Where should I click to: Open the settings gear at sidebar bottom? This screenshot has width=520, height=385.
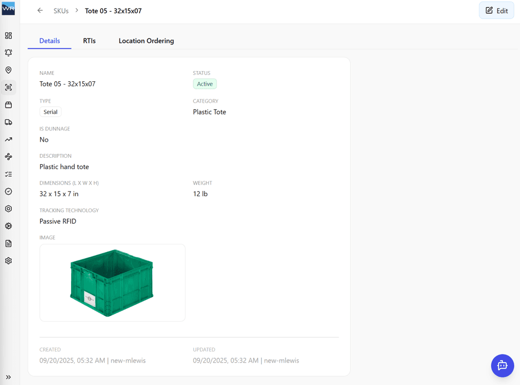(x=8, y=260)
